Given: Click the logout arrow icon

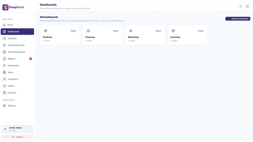Looking at the screenshot, I should [x=13, y=137].
